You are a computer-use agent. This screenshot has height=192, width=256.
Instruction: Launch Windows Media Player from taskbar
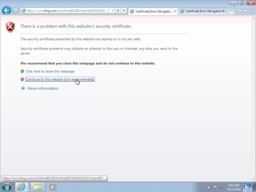point(52,187)
